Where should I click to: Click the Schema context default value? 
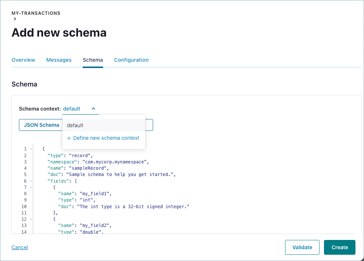pyautogui.click(x=72, y=109)
